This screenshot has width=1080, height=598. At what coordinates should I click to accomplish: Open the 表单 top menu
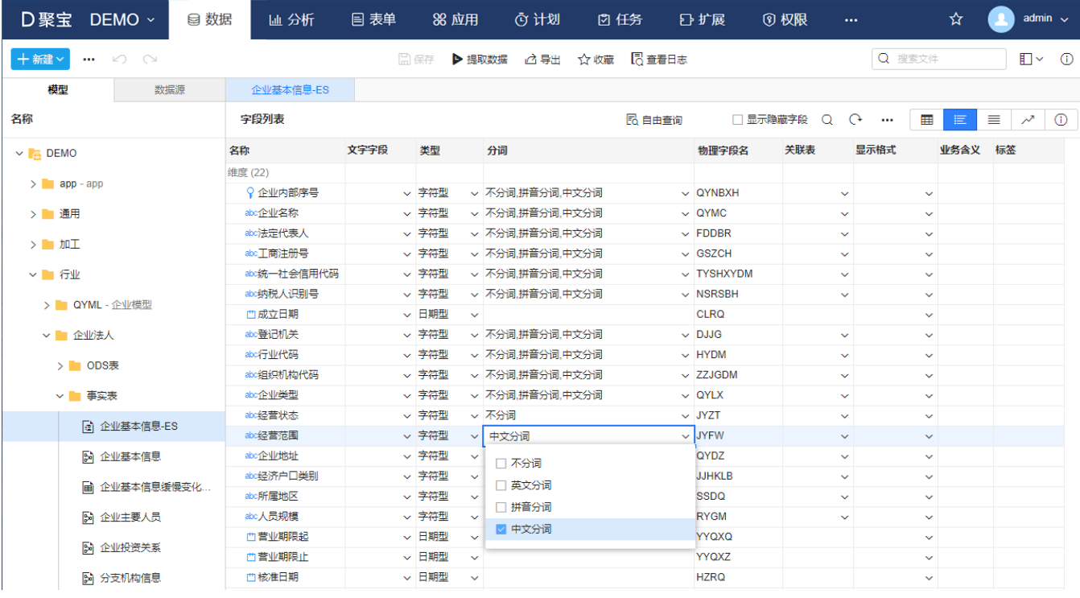pyautogui.click(x=373, y=19)
